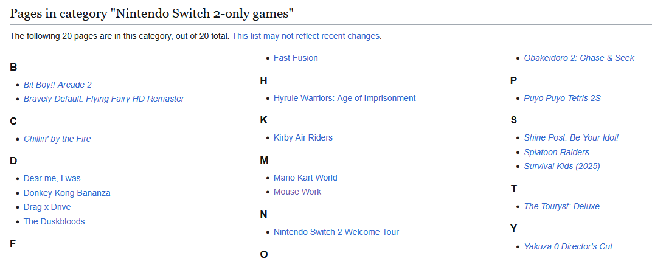Open the Puyo Puyo Tetris 2S page
652x264 pixels.
tap(562, 98)
